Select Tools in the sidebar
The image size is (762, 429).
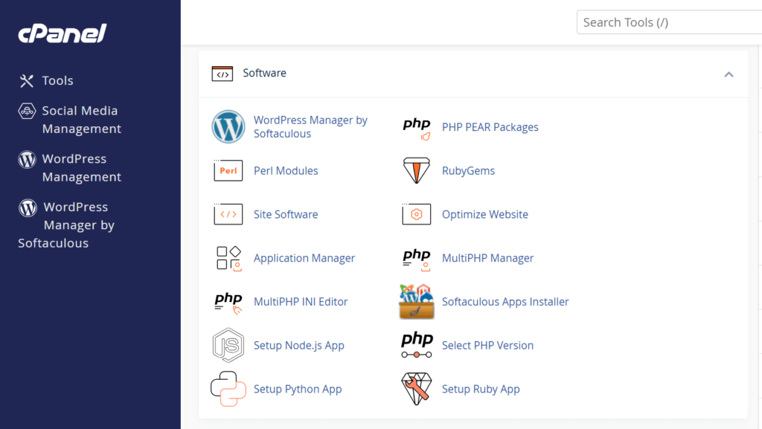[54, 80]
